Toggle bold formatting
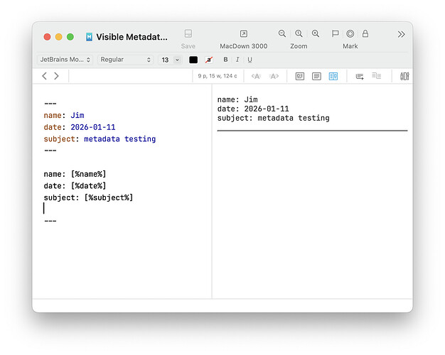Viewport: 445px width, 355px height. tap(226, 60)
